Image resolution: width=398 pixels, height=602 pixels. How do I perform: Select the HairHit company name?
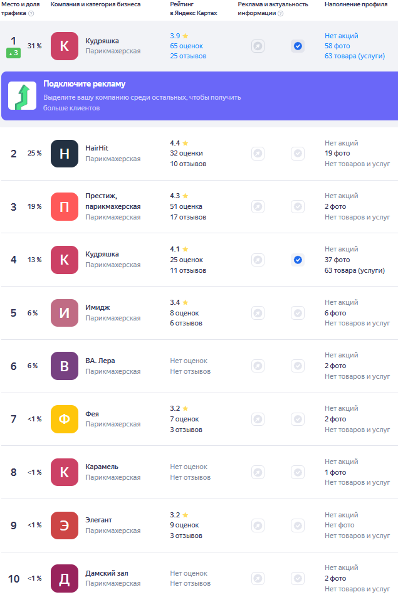point(97,148)
